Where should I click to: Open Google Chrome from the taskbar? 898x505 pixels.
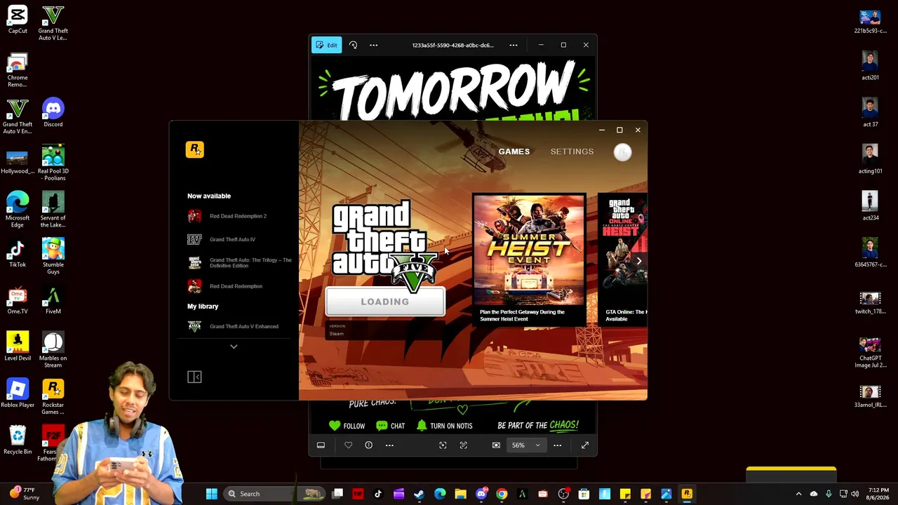coord(501,494)
